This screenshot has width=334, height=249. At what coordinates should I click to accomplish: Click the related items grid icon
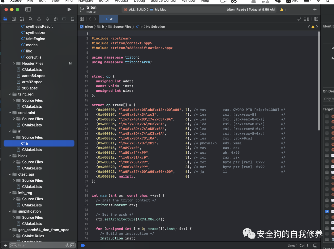82,19
